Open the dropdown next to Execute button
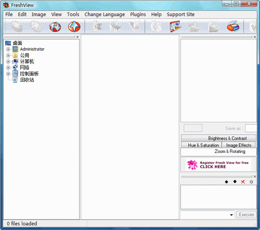 tap(231, 215)
